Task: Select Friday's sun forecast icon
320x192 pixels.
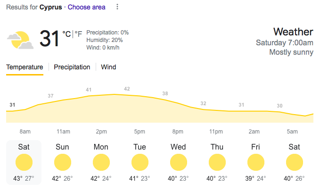Action: 256,162
